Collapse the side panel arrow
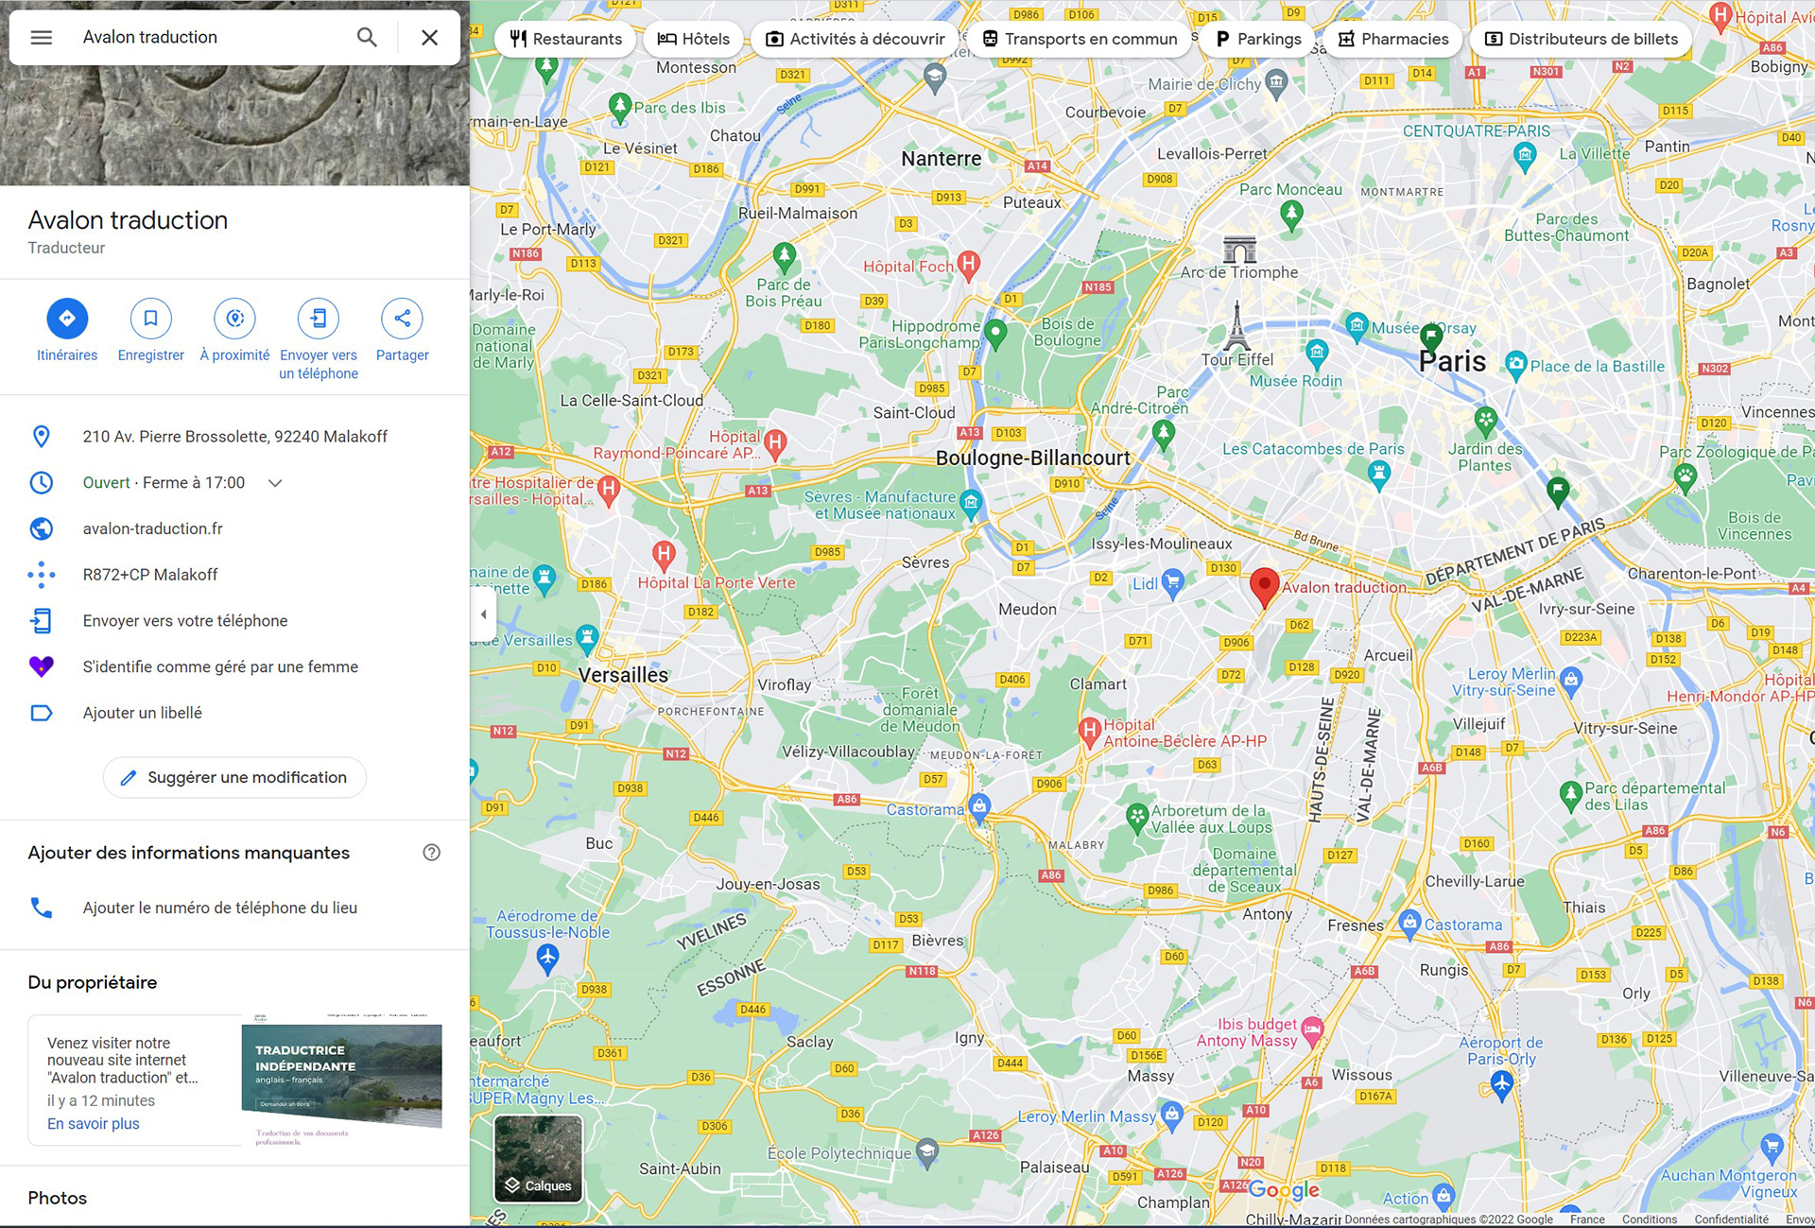 tap(483, 614)
